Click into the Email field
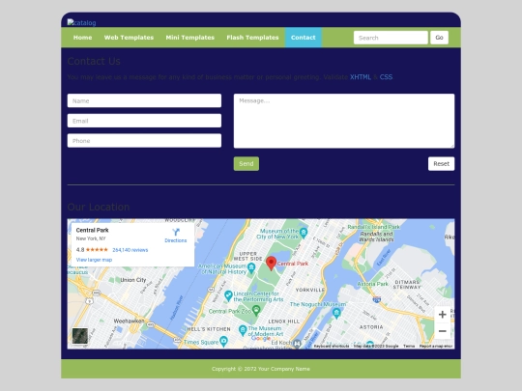 [144, 121]
